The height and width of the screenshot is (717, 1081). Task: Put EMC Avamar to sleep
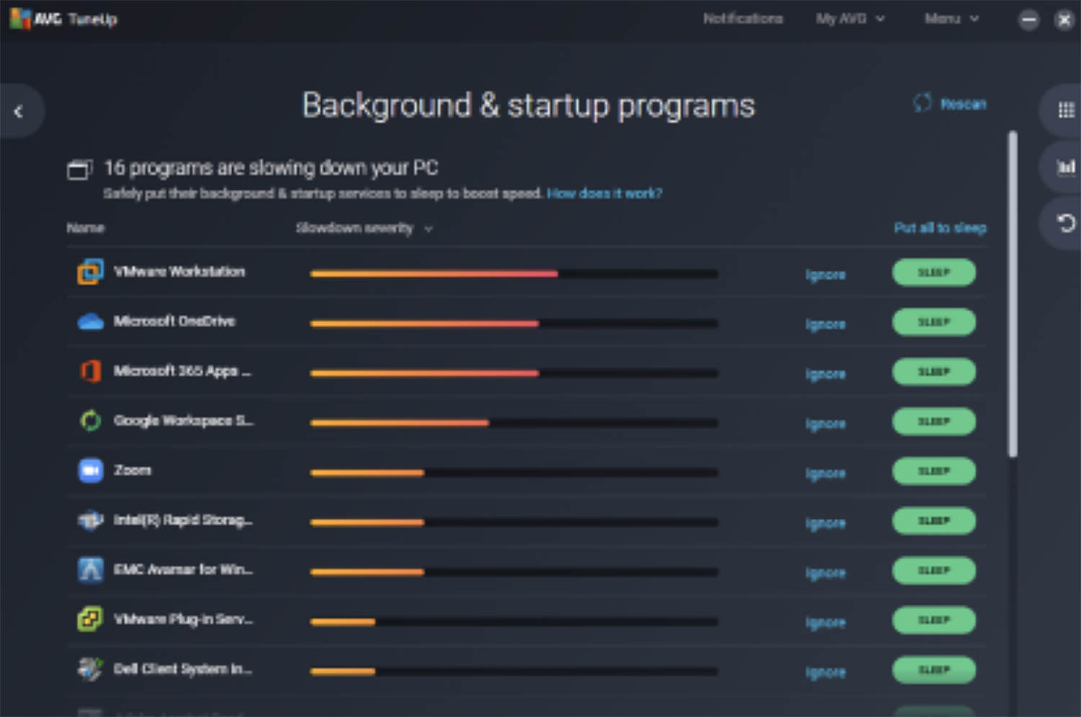coord(934,571)
